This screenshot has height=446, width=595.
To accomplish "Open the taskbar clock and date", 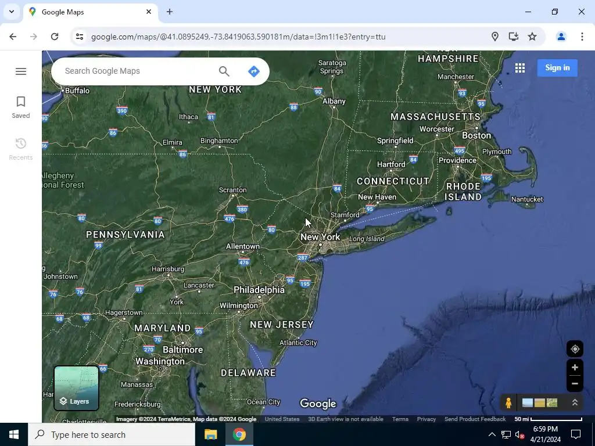I will [545, 434].
